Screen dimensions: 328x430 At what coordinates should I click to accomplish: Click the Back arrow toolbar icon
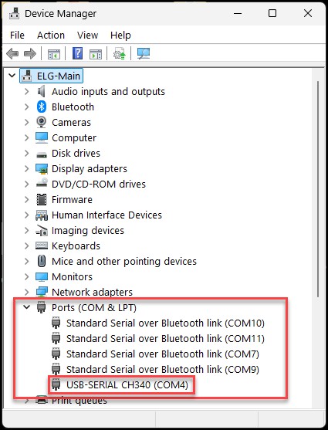tap(12, 53)
